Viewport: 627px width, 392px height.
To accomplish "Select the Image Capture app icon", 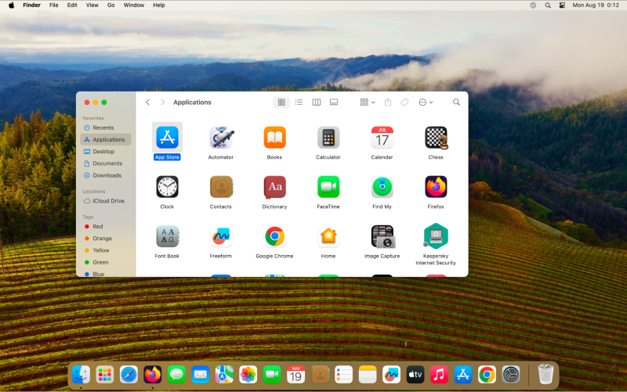I will tap(382, 236).
